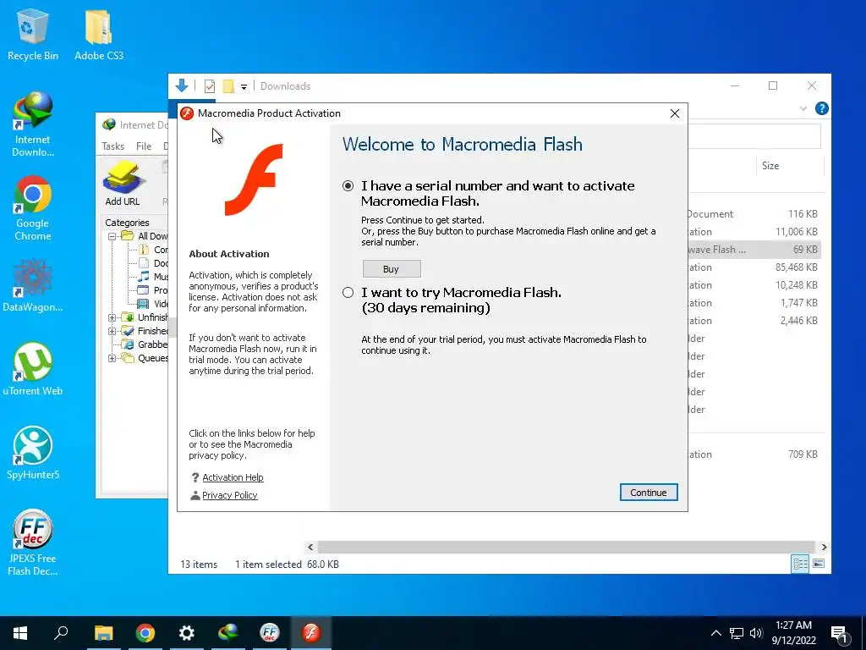Select the SpyHunter5 desktop shortcut
The width and height of the screenshot is (866, 650).
(x=33, y=453)
